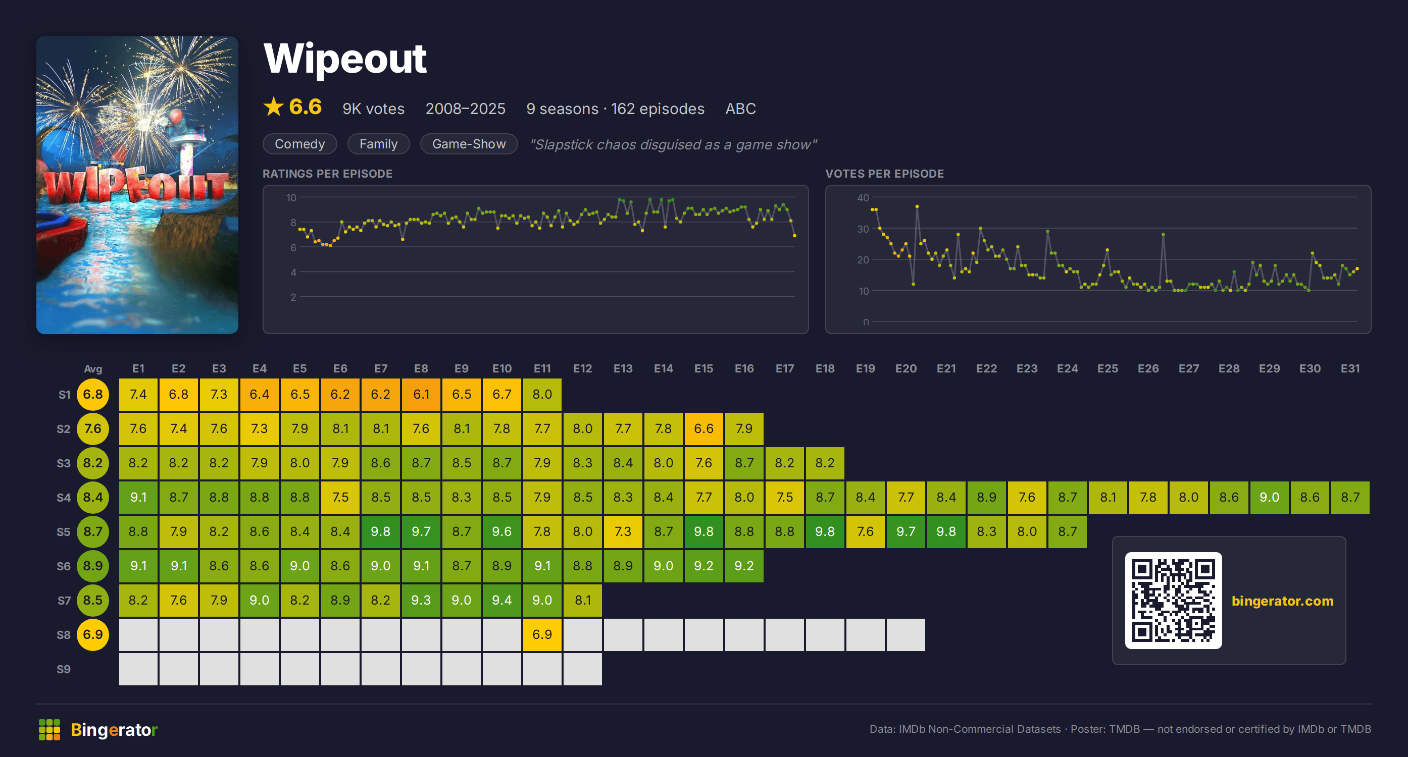Click the yellow star rating icon
Screen dimensions: 1408x757
[273, 106]
